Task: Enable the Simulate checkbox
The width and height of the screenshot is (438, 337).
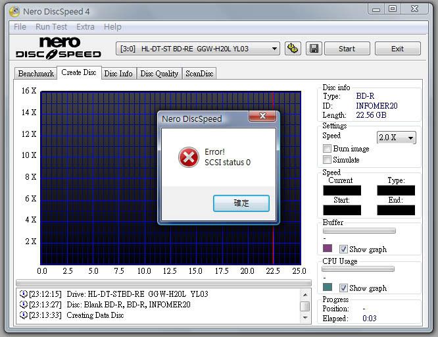Action: click(x=327, y=159)
